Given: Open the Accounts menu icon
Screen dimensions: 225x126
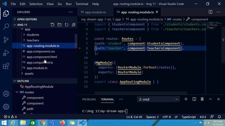Looking at the screenshot, I should click(x=6, y=94).
